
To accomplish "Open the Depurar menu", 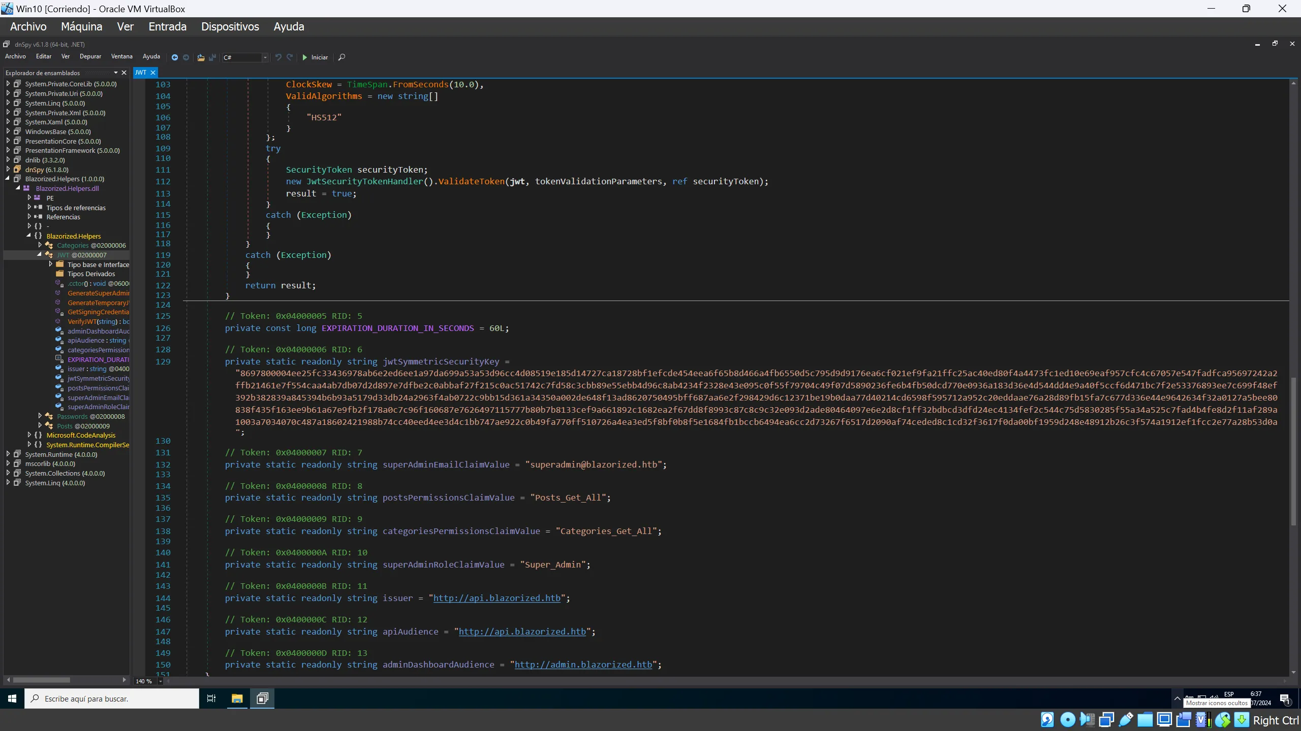I will [90, 56].
